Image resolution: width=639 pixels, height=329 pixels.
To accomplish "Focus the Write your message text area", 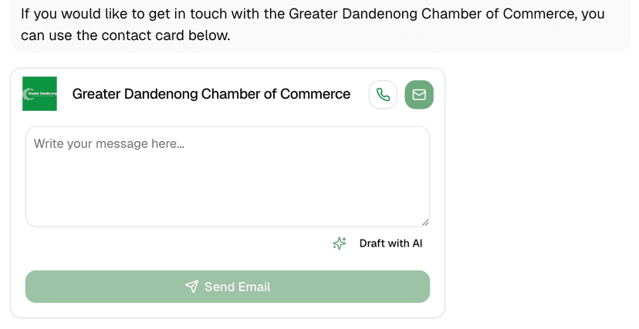I will [x=228, y=176].
